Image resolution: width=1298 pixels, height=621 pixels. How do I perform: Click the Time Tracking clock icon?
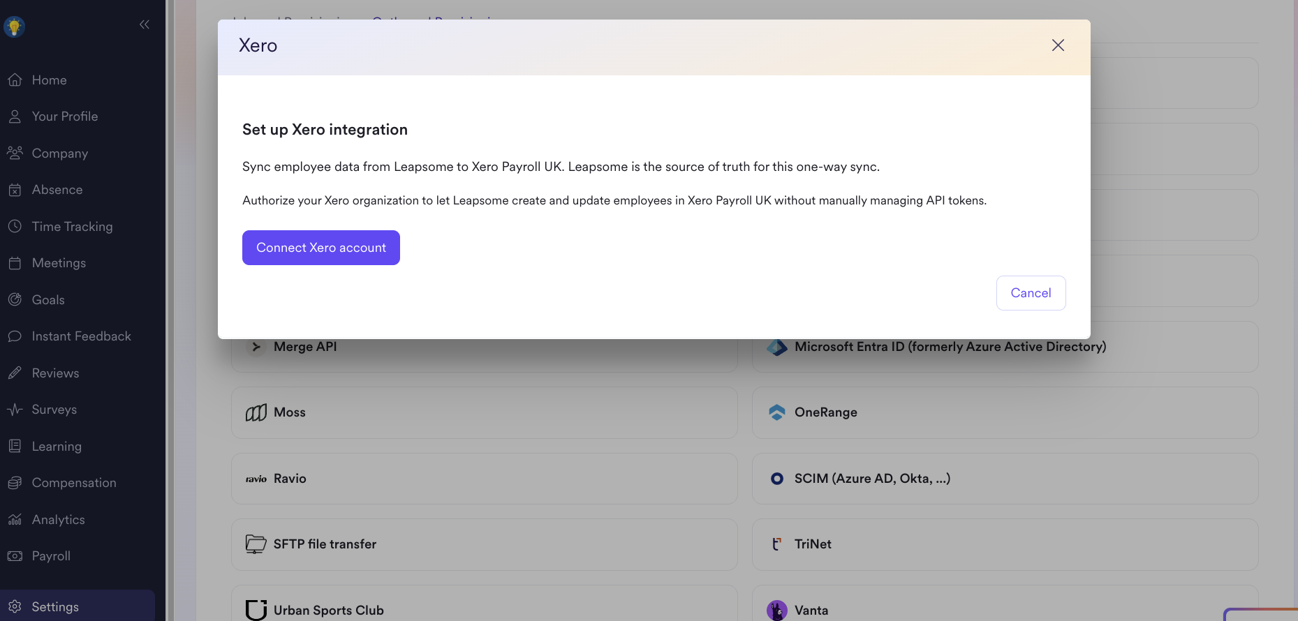(x=15, y=227)
